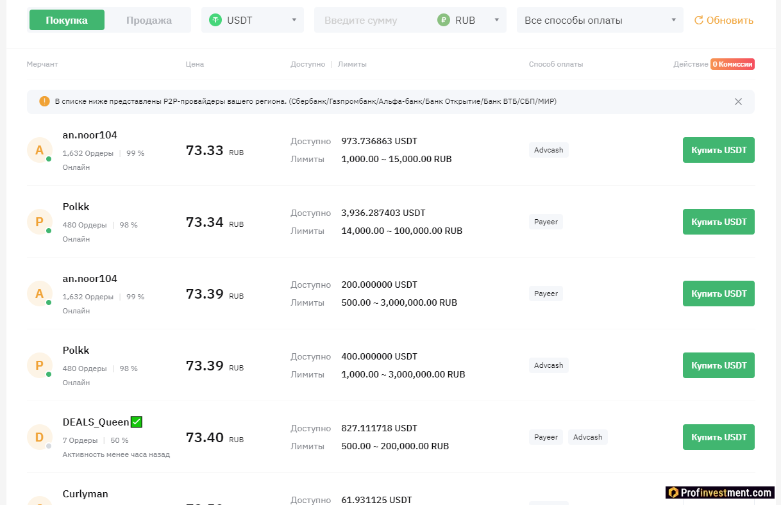The height and width of the screenshot is (505, 781).
Task: Click avatar of an.noor104 at 73.33
Action: coord(39,150)
